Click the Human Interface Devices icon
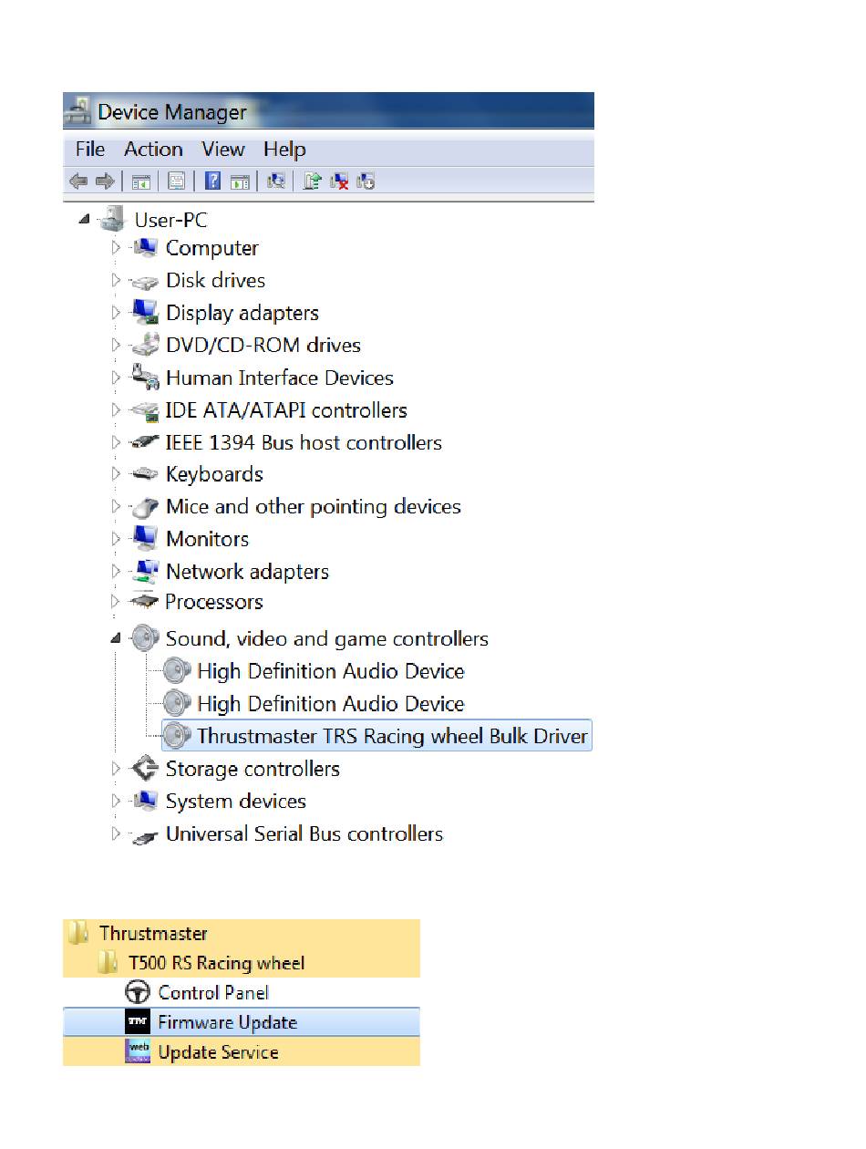The height and width of the screenshot is (1149, 866). (x=145, y=378)
